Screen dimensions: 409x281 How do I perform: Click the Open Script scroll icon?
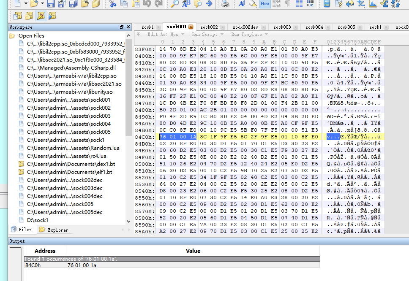point(29,16)
